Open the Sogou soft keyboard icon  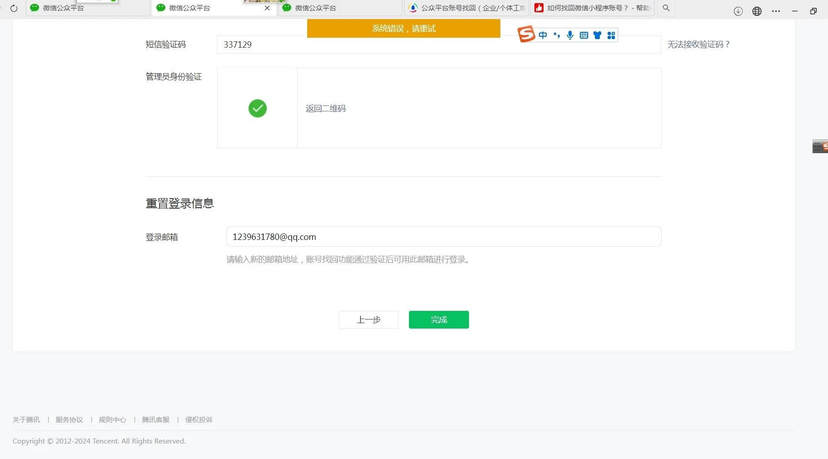584,35
